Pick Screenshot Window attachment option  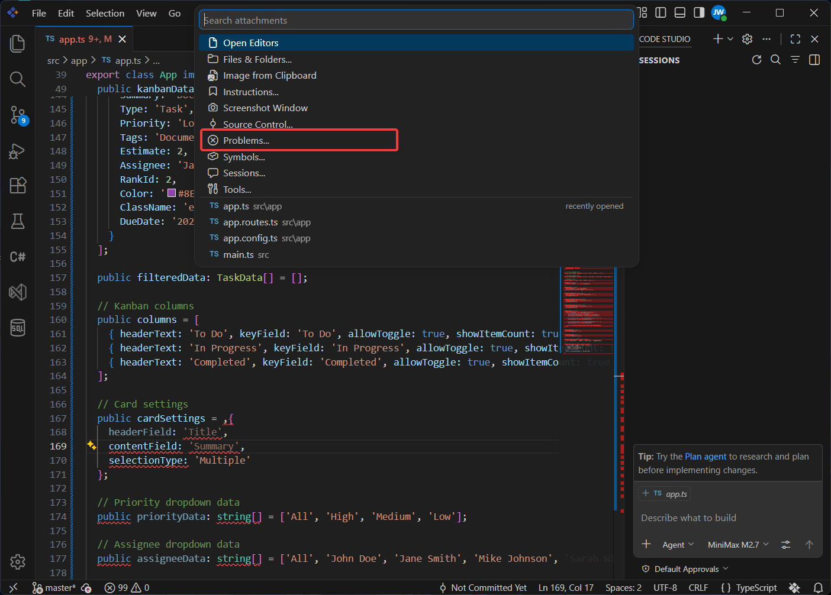point(416,108)
